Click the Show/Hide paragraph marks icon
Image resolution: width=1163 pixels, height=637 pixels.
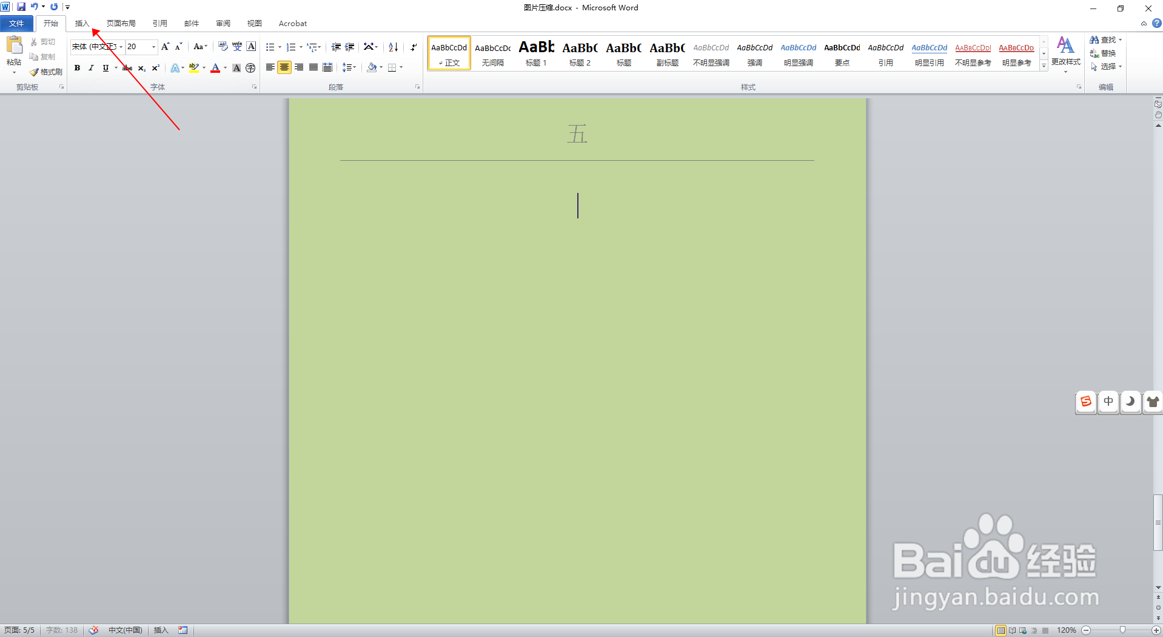click(x=414, y=47)
